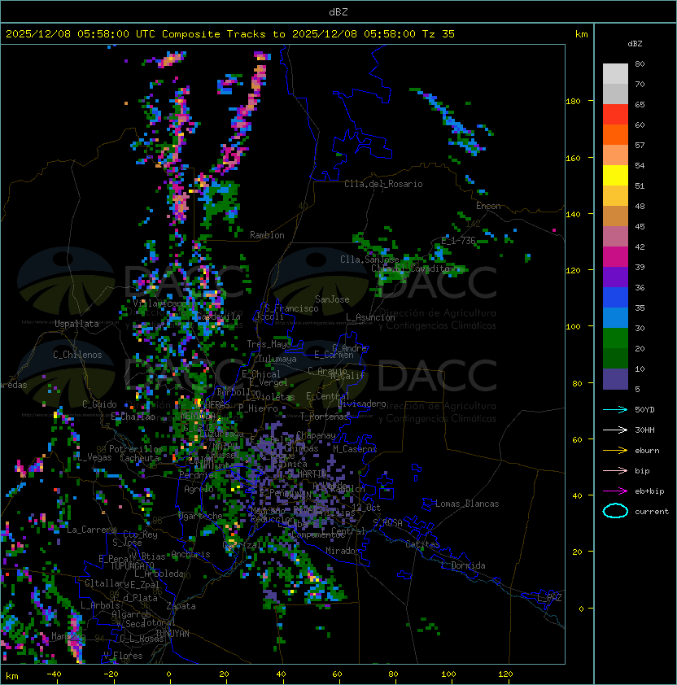Click the '180' tick on vertical km axis

click(x=573, y=102)
